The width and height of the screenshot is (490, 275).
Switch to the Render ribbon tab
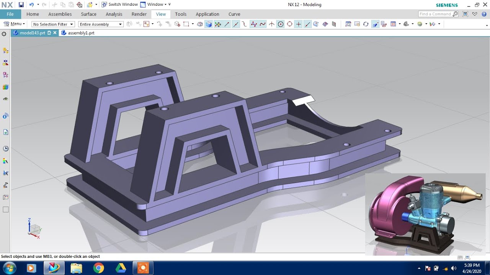click(x=139, y=14)
